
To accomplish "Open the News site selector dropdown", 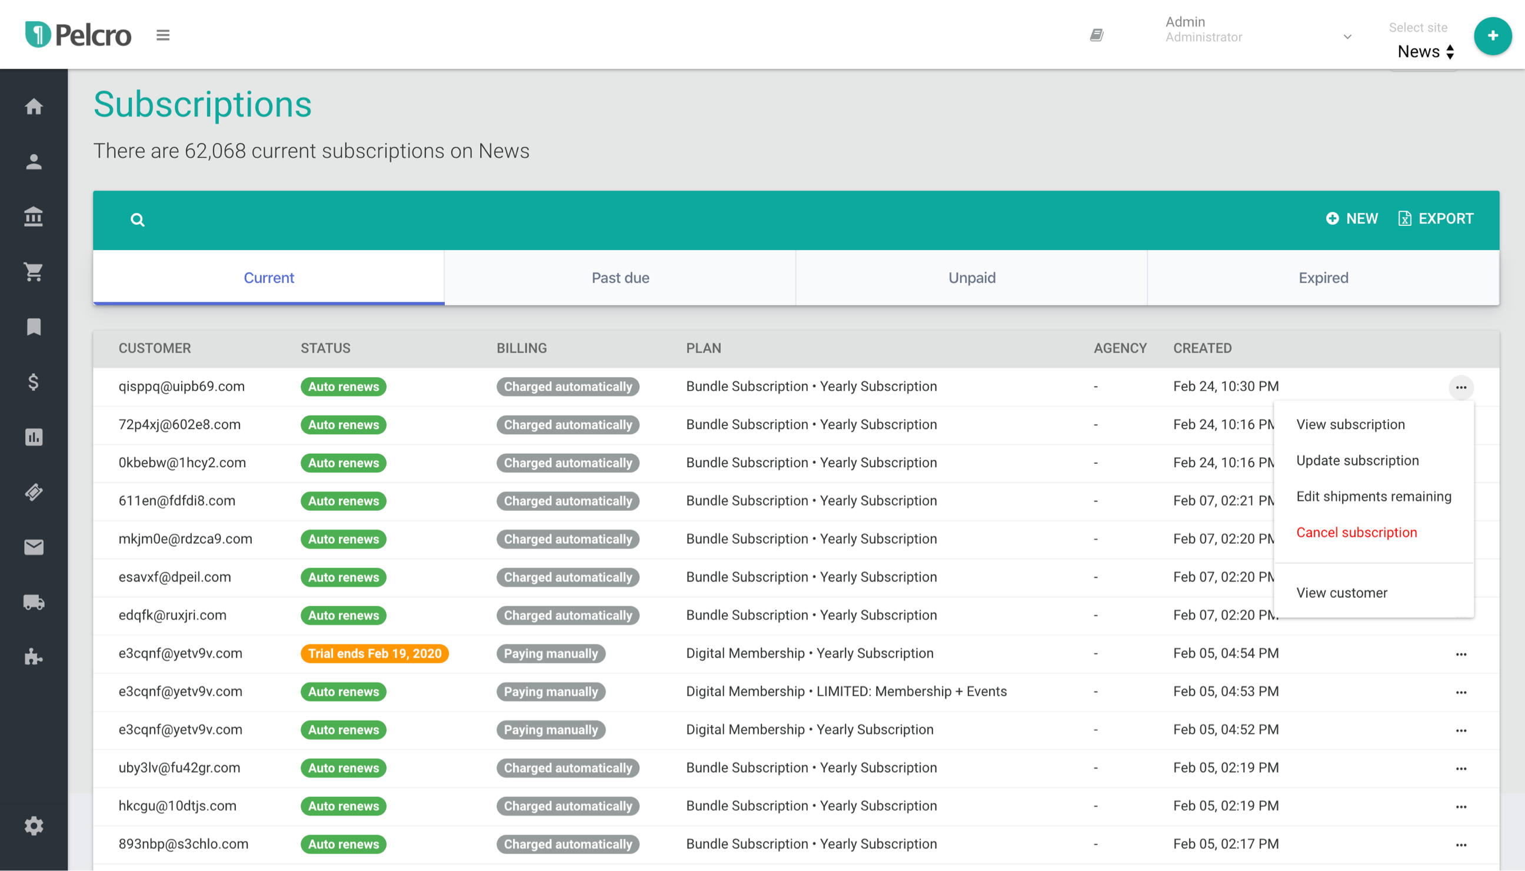I will 1425,51.
